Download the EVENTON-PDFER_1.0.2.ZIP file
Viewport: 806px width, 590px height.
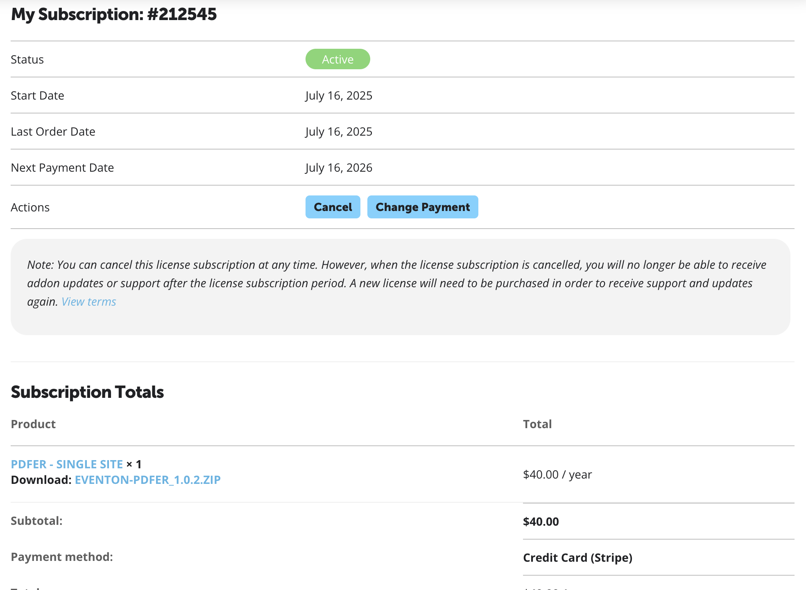tap(147, 480)
